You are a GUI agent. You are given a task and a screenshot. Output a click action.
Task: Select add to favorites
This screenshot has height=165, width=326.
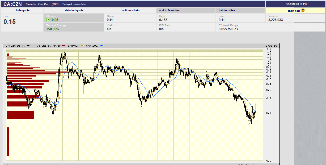[x=169, y=10]
